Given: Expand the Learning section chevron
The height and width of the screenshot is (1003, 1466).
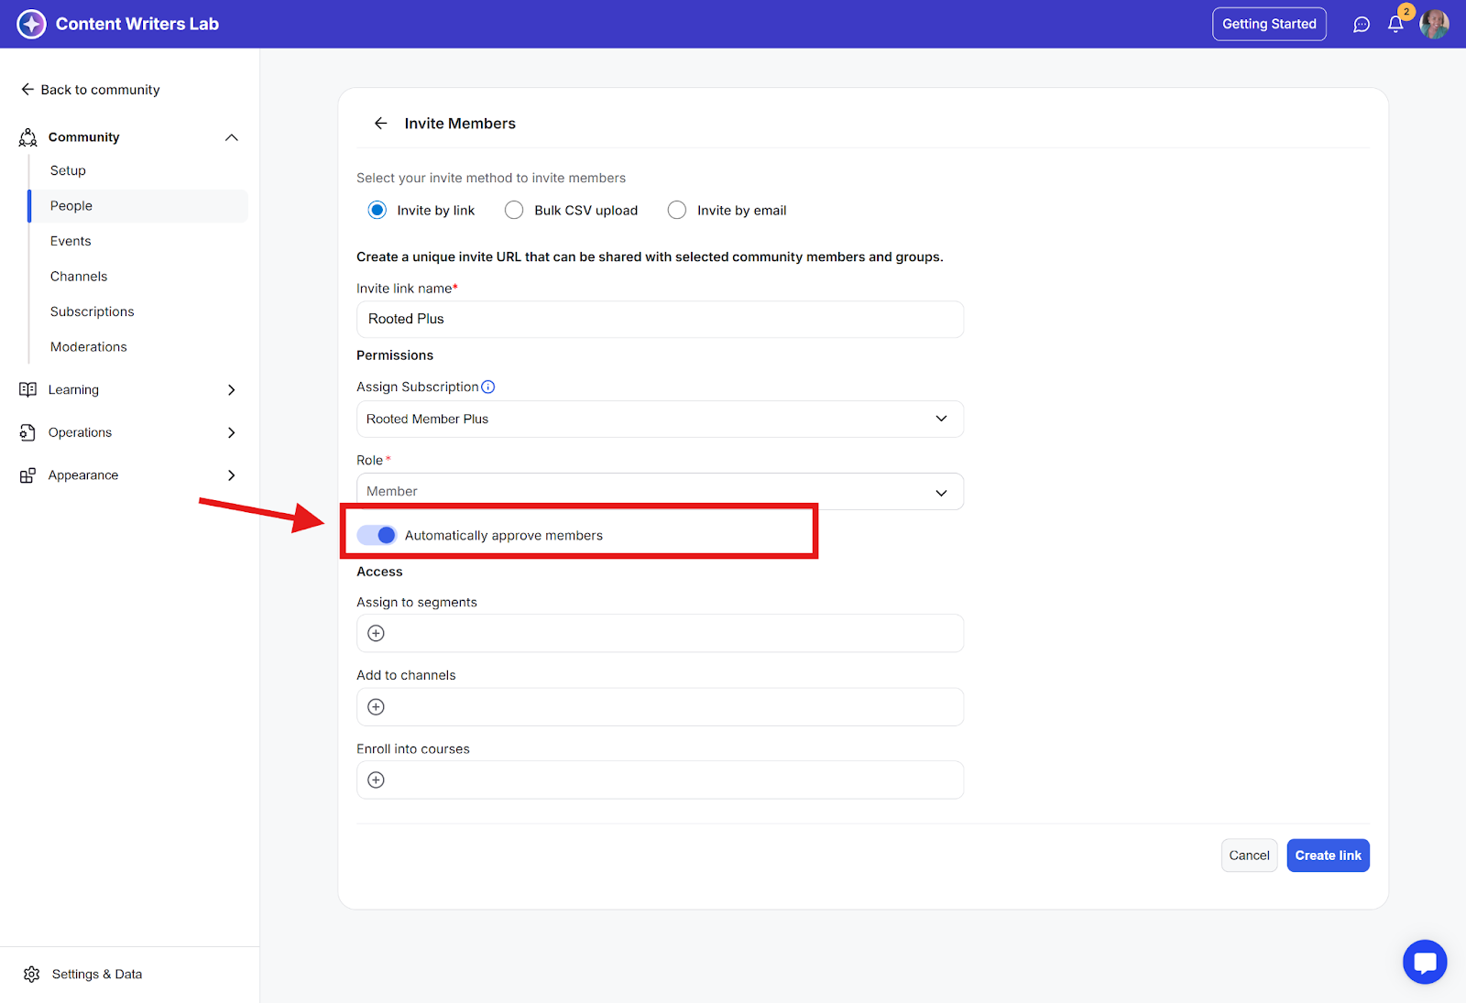Looking at the screenshot, I should click(232, 390).
